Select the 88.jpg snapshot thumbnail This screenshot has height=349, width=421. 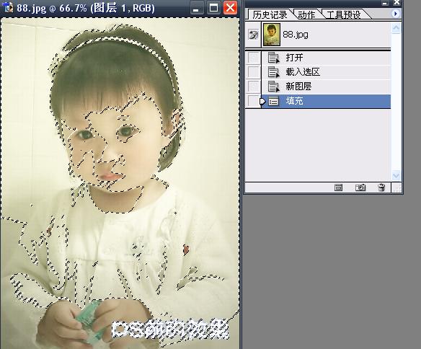pos(272,35)
